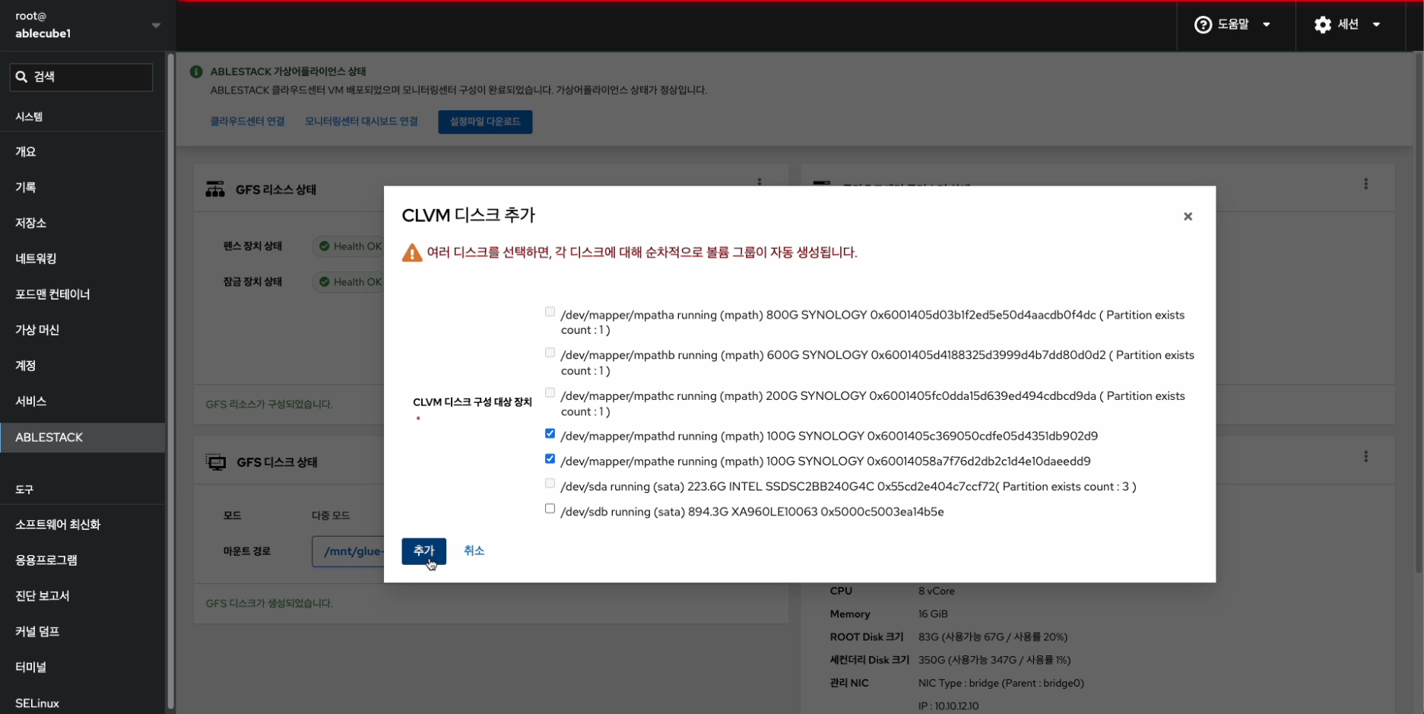This screenshot has width=1424, height=714.
Task: Check the /dev/mapper/mpathb disk checkbox
Action: tap(550, 353)
